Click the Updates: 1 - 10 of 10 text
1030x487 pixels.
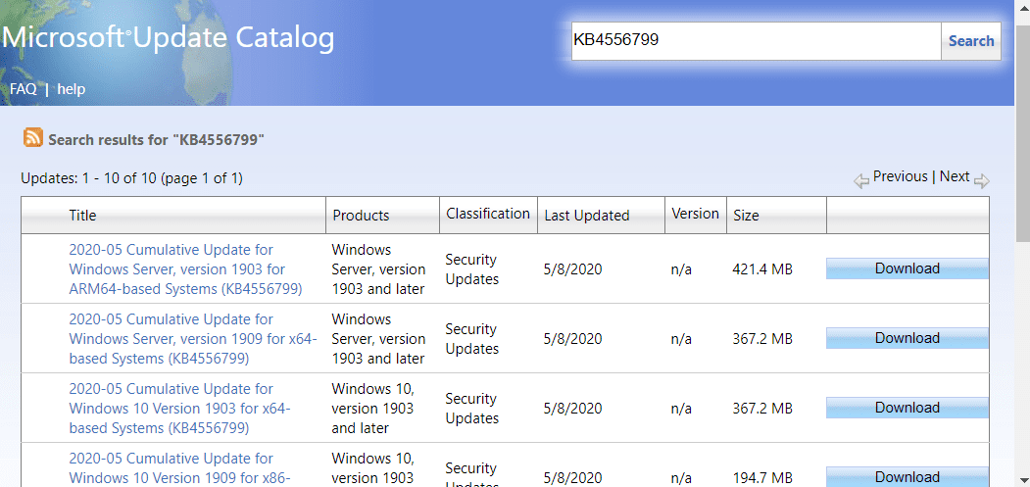coord(131,178)
